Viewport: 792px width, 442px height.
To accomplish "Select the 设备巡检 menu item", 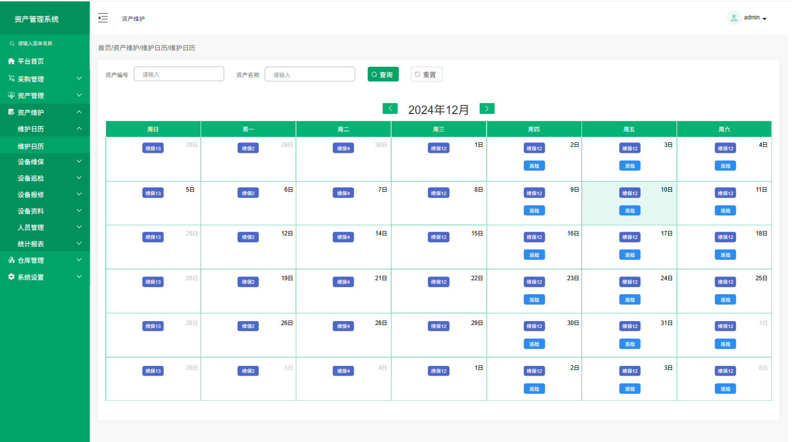I will click(31, 178).
